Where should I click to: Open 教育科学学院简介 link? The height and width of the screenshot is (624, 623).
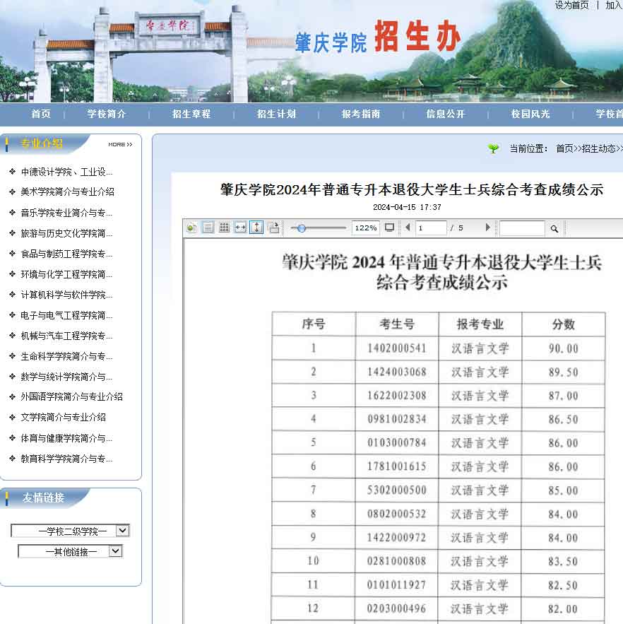(66, 459)
